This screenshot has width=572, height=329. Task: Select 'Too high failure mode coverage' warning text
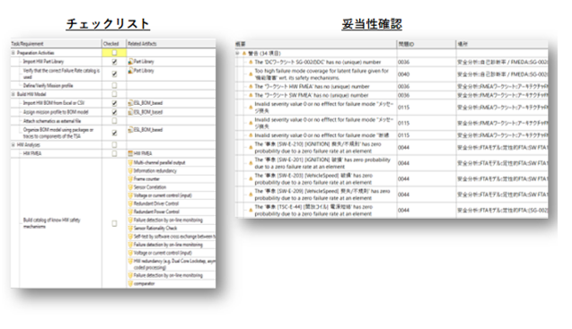(x=321, y=74)
